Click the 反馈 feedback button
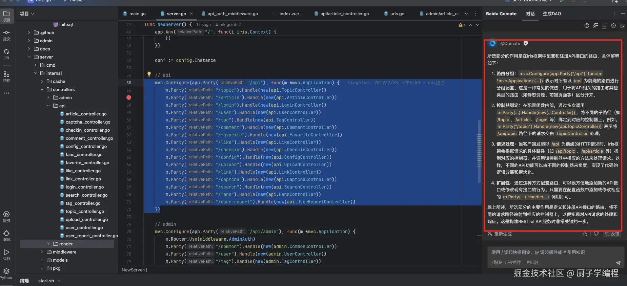The height and width of the screenshot is (286, 627). (x=612, y=234)
